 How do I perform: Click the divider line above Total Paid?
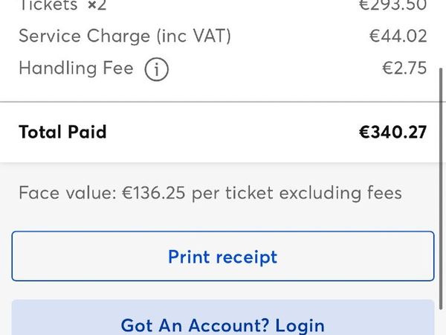point(219,101)
